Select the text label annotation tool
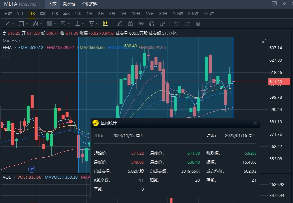This screenshot has width=293, height=203. [91, 23]
